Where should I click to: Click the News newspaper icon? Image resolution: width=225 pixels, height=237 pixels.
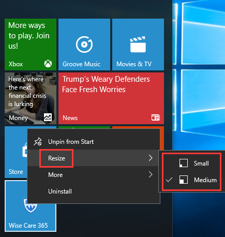tap(156, 117)
